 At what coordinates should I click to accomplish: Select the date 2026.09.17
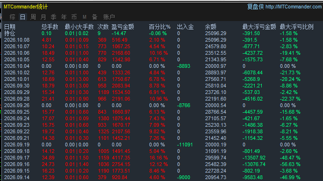(17, 158)
